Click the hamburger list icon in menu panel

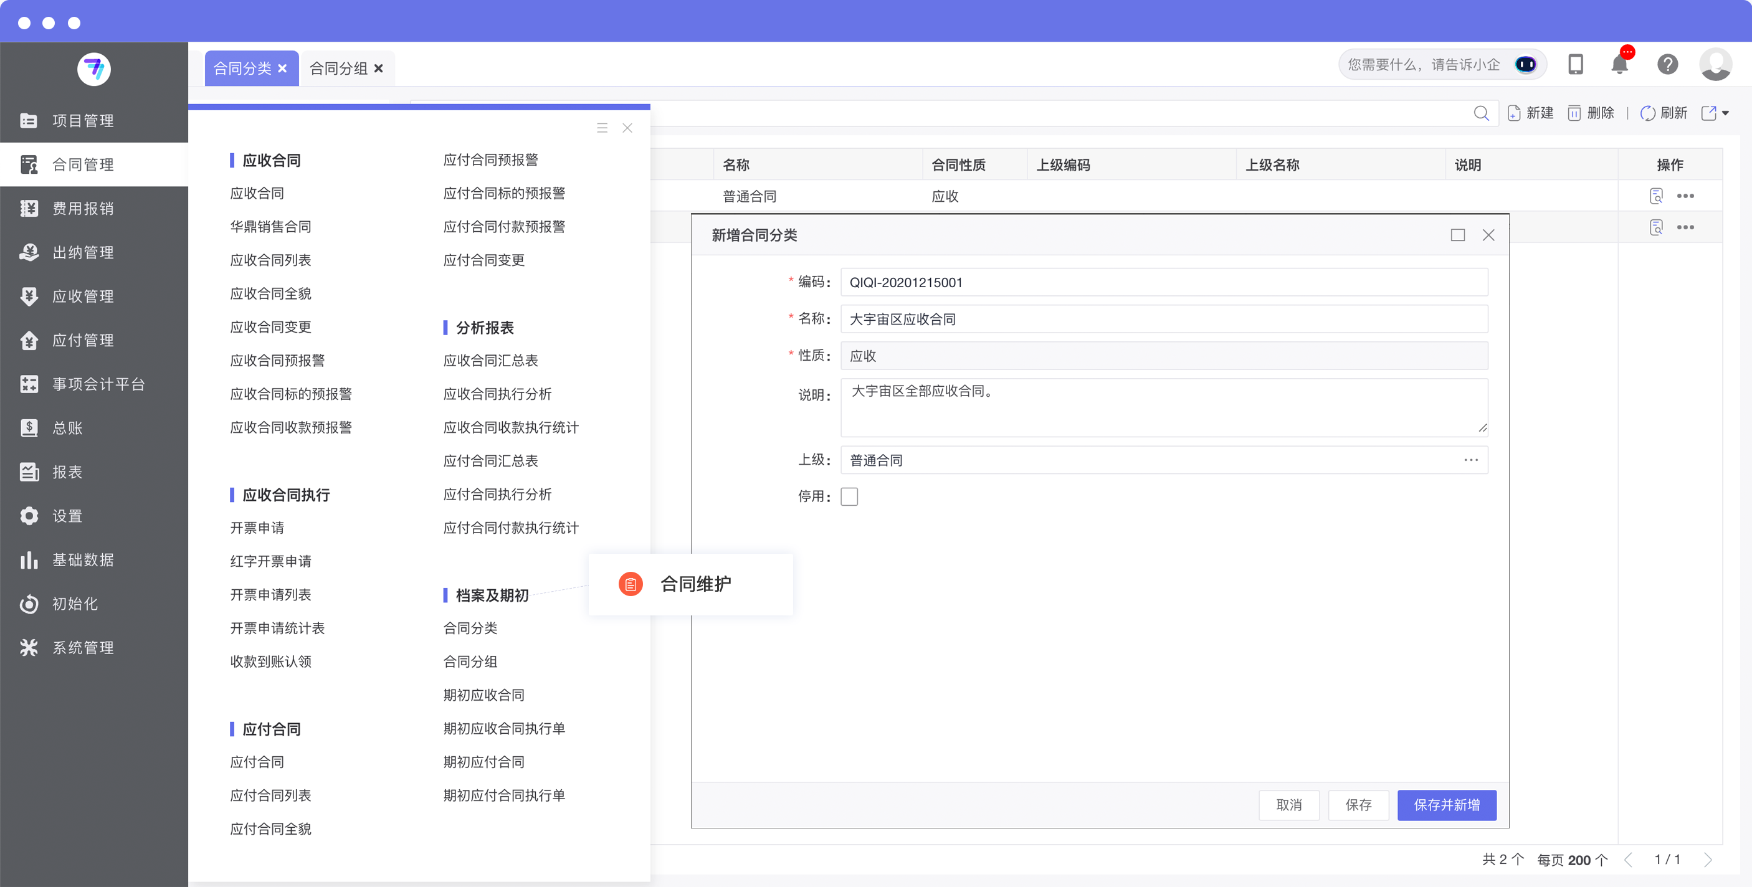(x=602, y=128)
